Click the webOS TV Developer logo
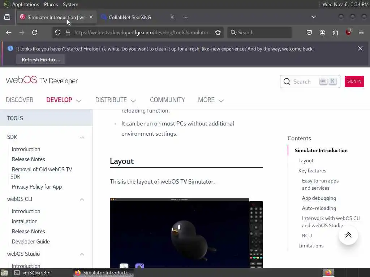370x277 pixels. pyautogui.click(x=42, y=80)
